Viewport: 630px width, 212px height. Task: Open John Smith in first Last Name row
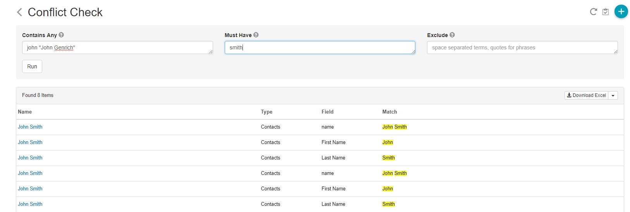[30, 158]
